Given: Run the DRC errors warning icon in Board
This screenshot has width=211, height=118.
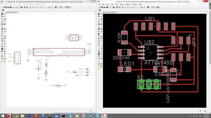Looking at the screenshot, I should pyautogui.click(x=99, y=69).
